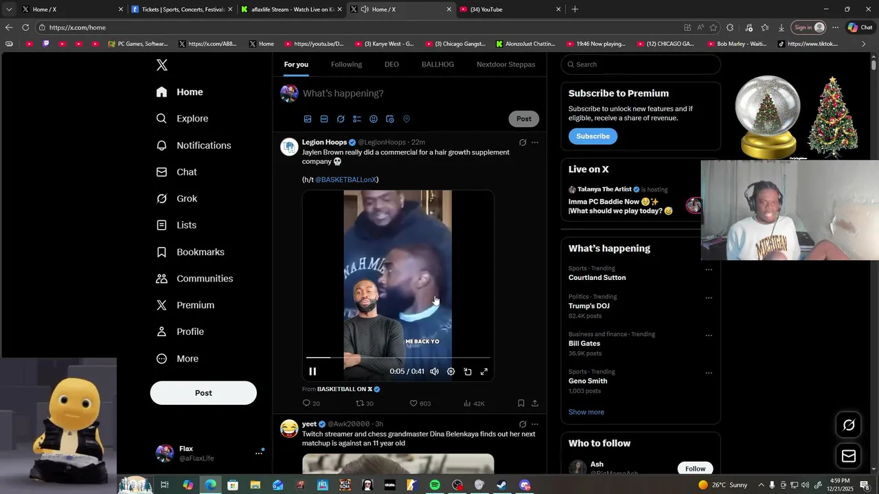Open Bookmarks in the sidebar
879x494 pixels.
(190, 252)
